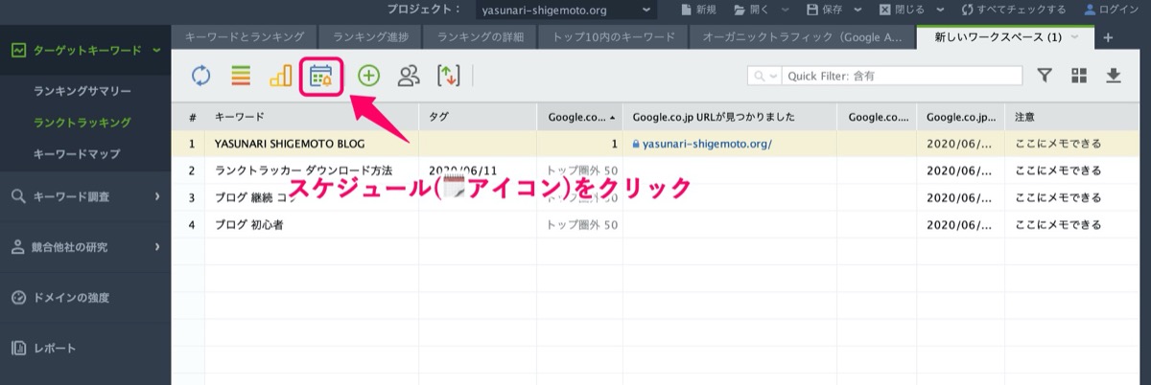Sort by Google.co.jp URLが見つかりました header
This screenshot has width=1151, height=385.
[x=729, y=117]
